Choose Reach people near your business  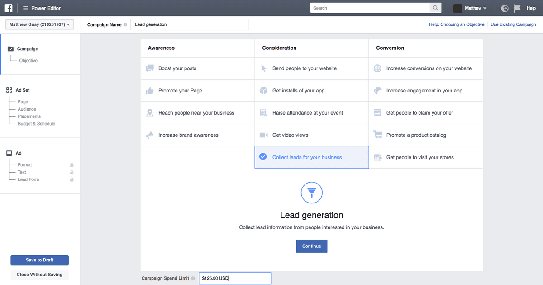pyautogui.click(x=198, y=113)
